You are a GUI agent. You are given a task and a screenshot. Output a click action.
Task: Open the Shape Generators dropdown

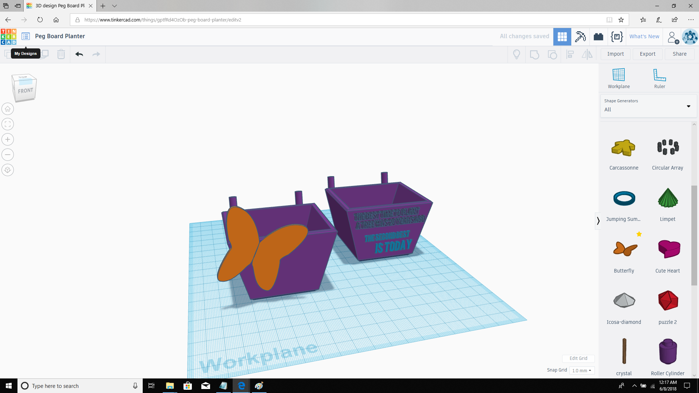click(688, 106)
